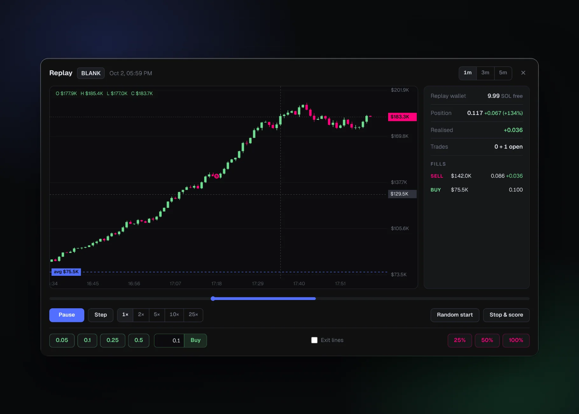The height and width of the screenshot is (414, 579).
Task: Switch chart to 5m timeframe
Action: [x=503, y=73]
